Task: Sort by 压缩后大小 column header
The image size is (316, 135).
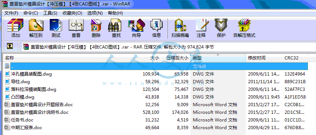Action: tap(176, 58)
